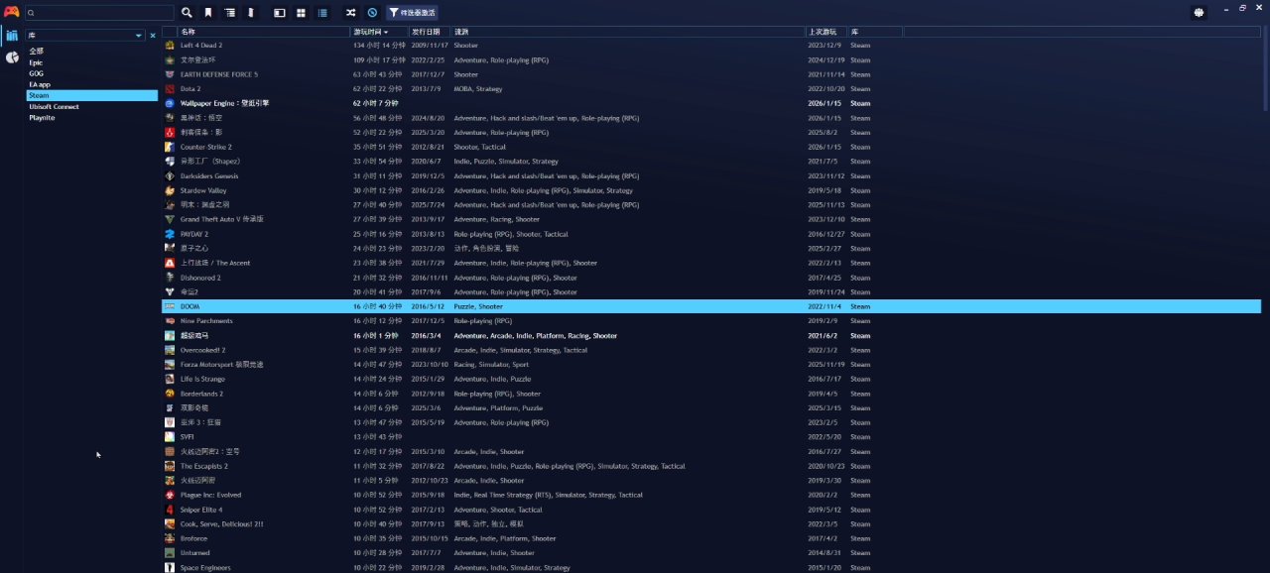Screen dimensions: 1270x573
Task: Select the SVFI row
Action: tap(711, 436)
